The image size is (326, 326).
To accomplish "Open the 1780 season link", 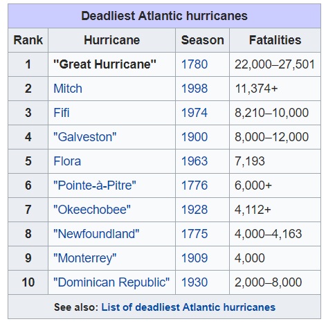I will point(194,64).
